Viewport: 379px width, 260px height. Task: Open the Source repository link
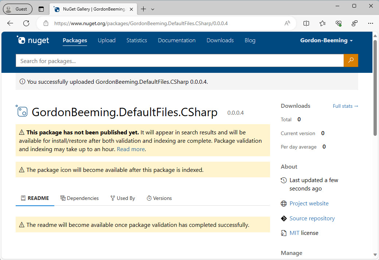tap(312, 218)
